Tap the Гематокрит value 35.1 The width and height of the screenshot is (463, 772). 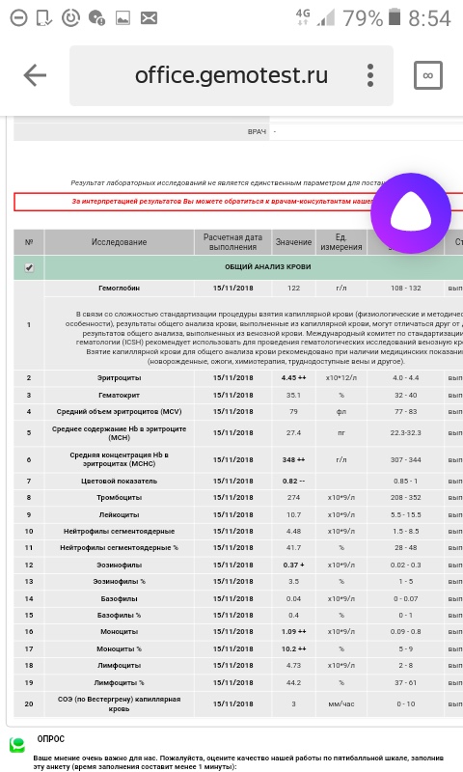click(294, 396)
